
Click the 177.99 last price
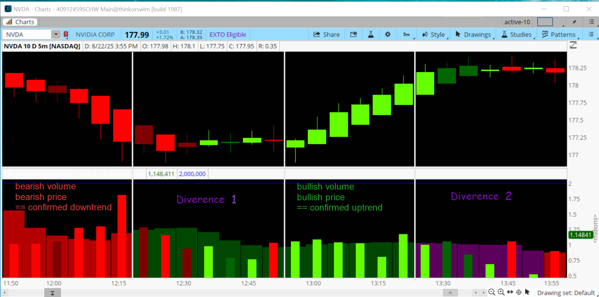coord(137,35)
